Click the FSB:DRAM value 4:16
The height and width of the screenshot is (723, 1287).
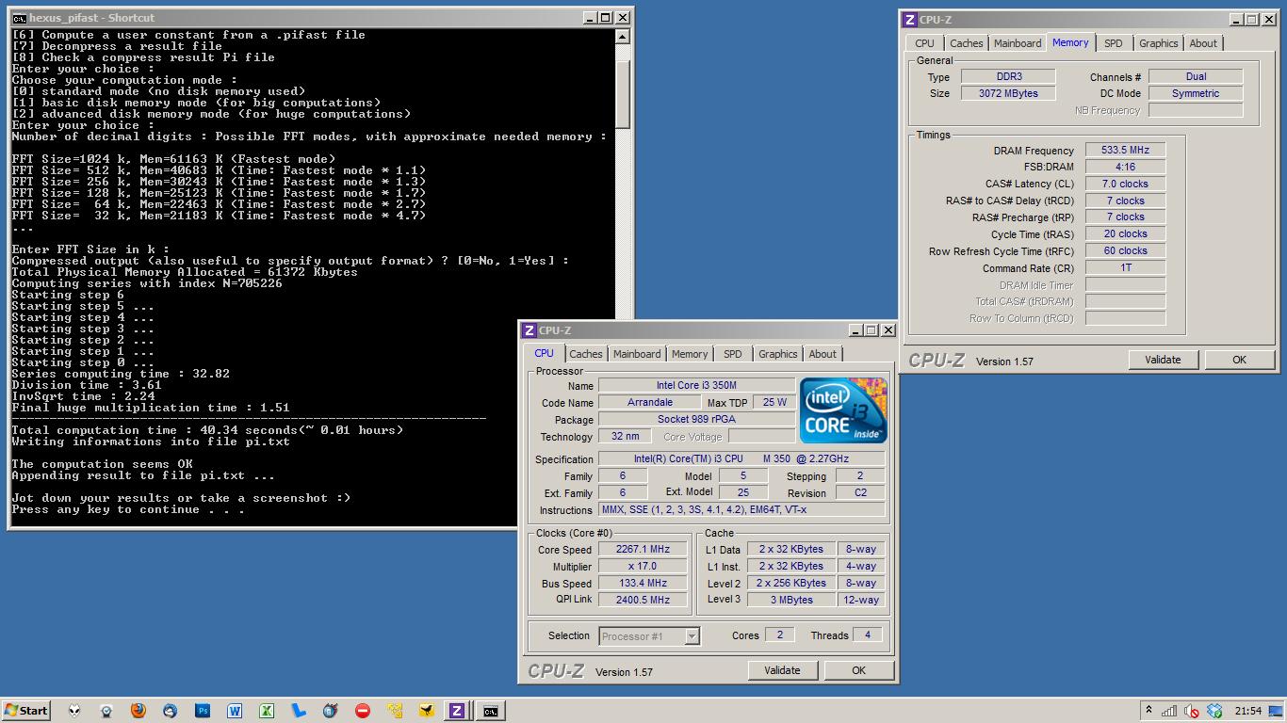point(1125,167)
